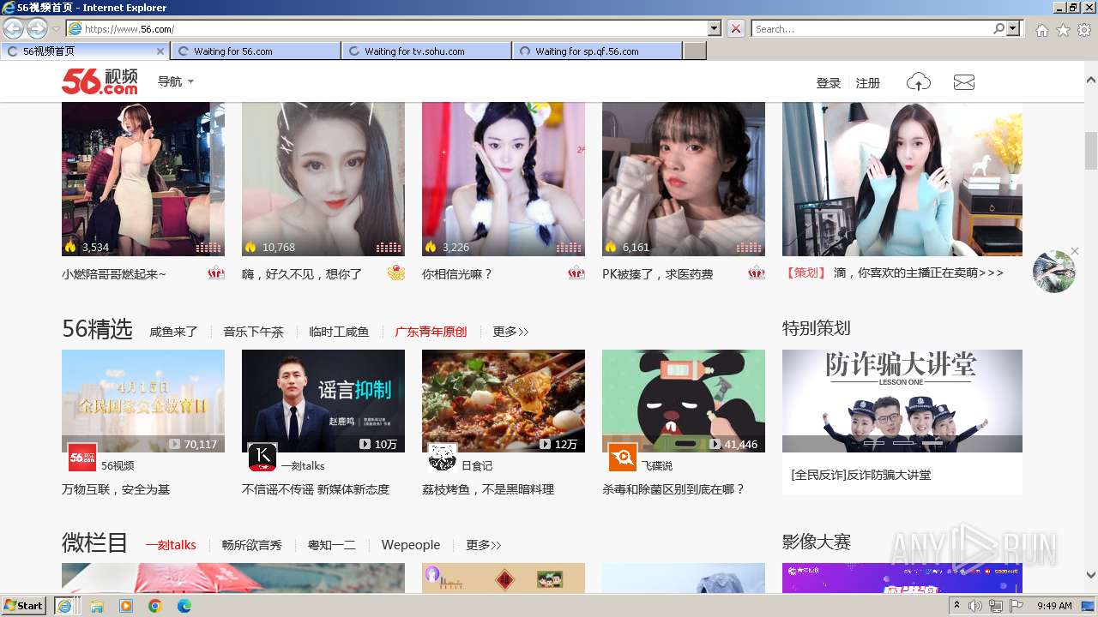Click the 一刻talks channel avatar icon

pyautogui.click(x=262, y=458)
